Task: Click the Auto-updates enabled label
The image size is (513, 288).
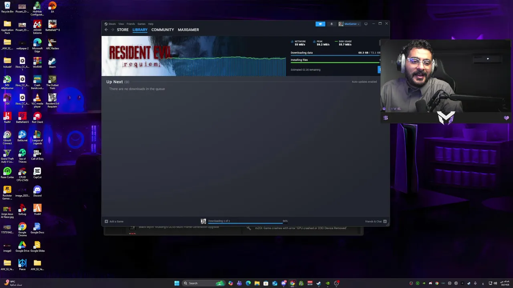Action: click(x=364, y=82)
